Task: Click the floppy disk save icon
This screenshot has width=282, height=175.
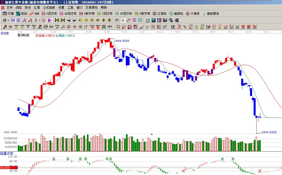Action: click(165, 20)
